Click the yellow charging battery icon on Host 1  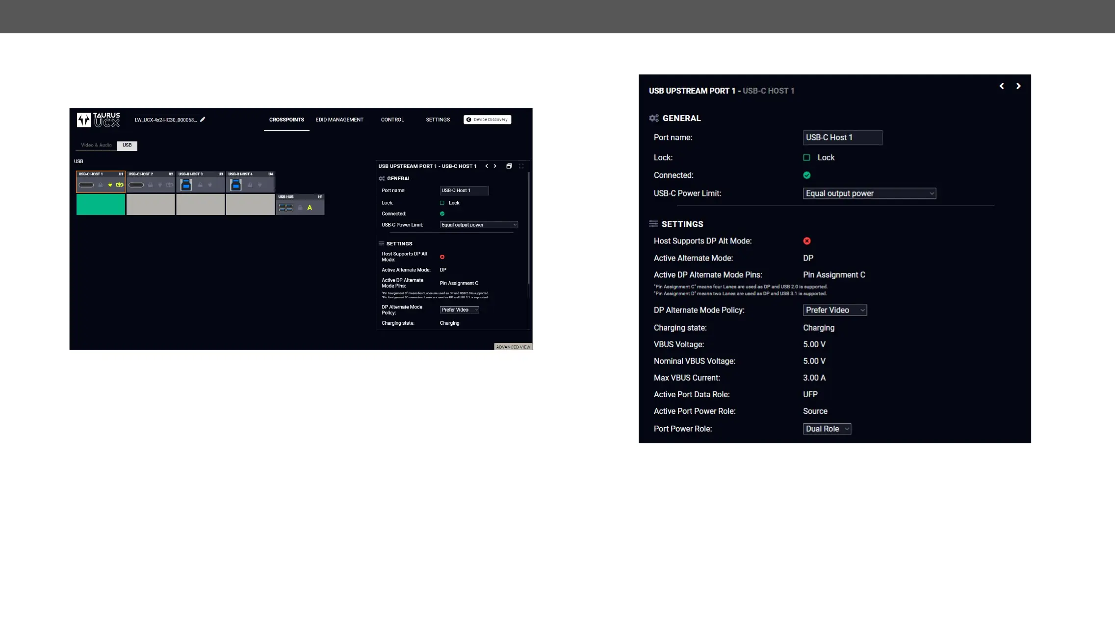tap(120, 185)
